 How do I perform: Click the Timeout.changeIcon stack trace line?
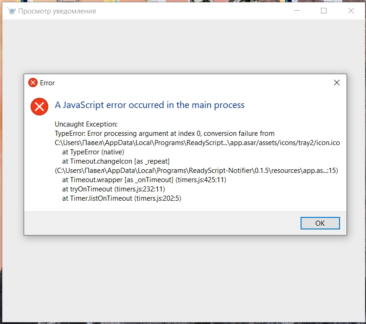[116, 161]
